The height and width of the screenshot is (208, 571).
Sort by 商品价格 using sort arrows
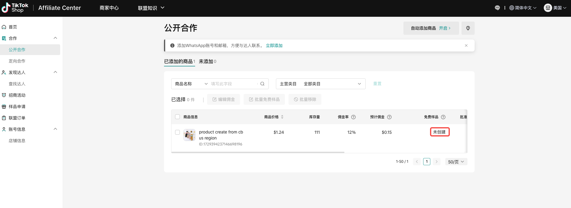coord(282,117)
